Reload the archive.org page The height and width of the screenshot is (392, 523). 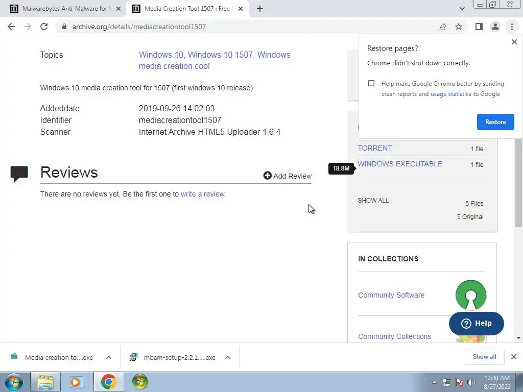tap(44, 27)
